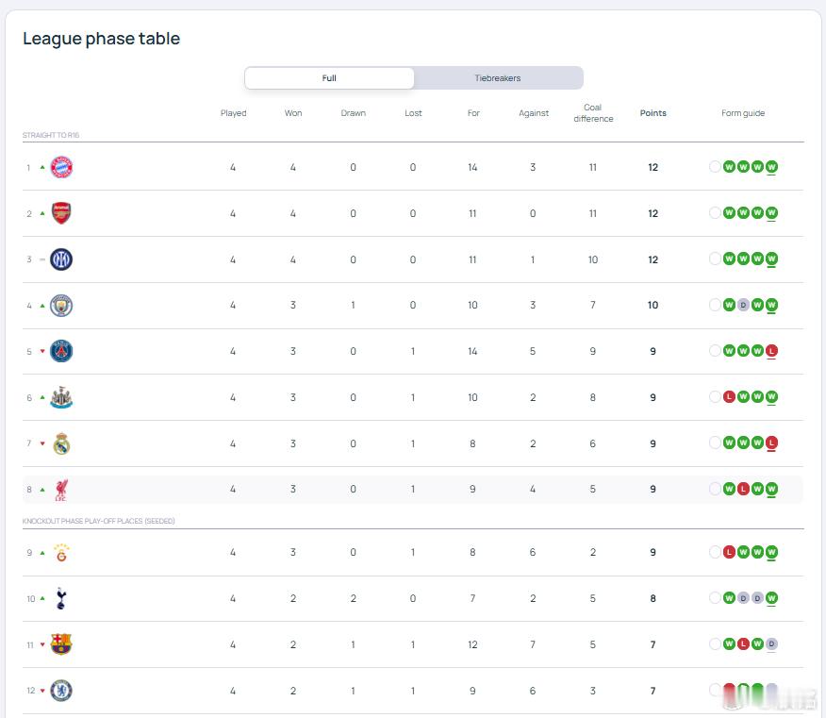This screenshot has height=718, width=826.
Task: Click the Form guide column header
Action: (743, 113)
